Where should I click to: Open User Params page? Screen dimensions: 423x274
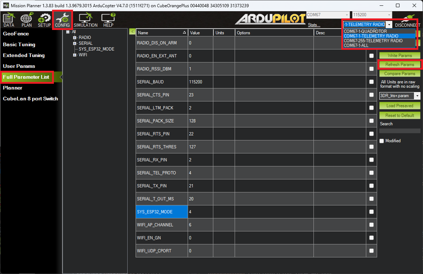click(x=19, y=66)
